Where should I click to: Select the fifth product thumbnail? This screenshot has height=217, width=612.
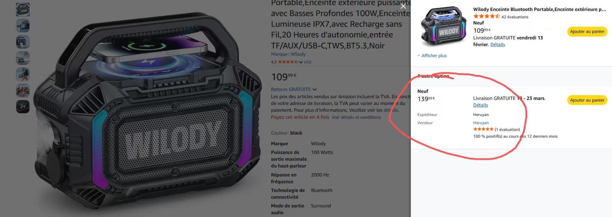coord(22,74)
